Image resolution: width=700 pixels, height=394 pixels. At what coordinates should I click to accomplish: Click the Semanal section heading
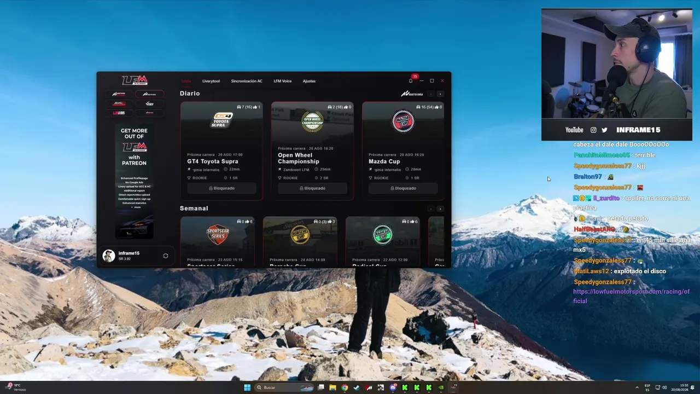point(194,208)
